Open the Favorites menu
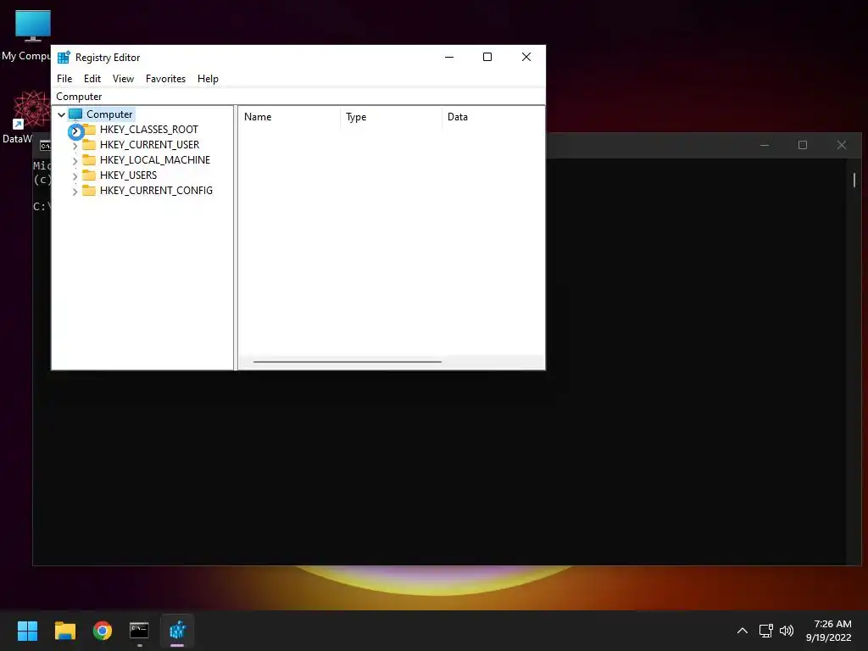Screen dimensions: 868x651 [165, 79]
